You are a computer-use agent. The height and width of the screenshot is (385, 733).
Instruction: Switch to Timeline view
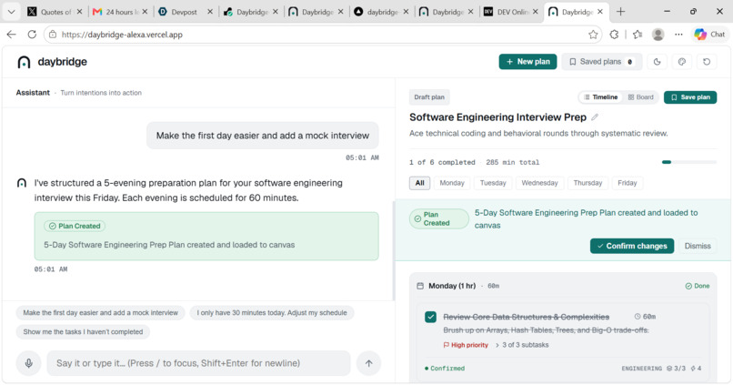601,97
